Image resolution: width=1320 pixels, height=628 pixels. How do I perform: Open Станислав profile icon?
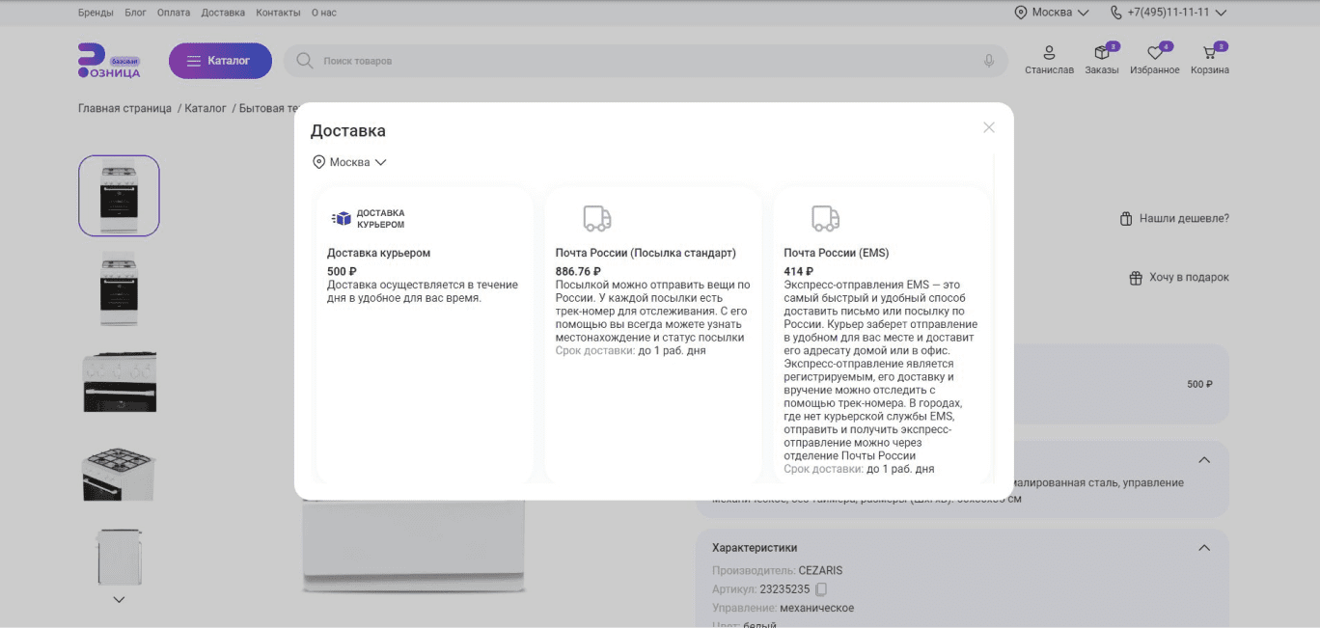(x=1049, y=53)
